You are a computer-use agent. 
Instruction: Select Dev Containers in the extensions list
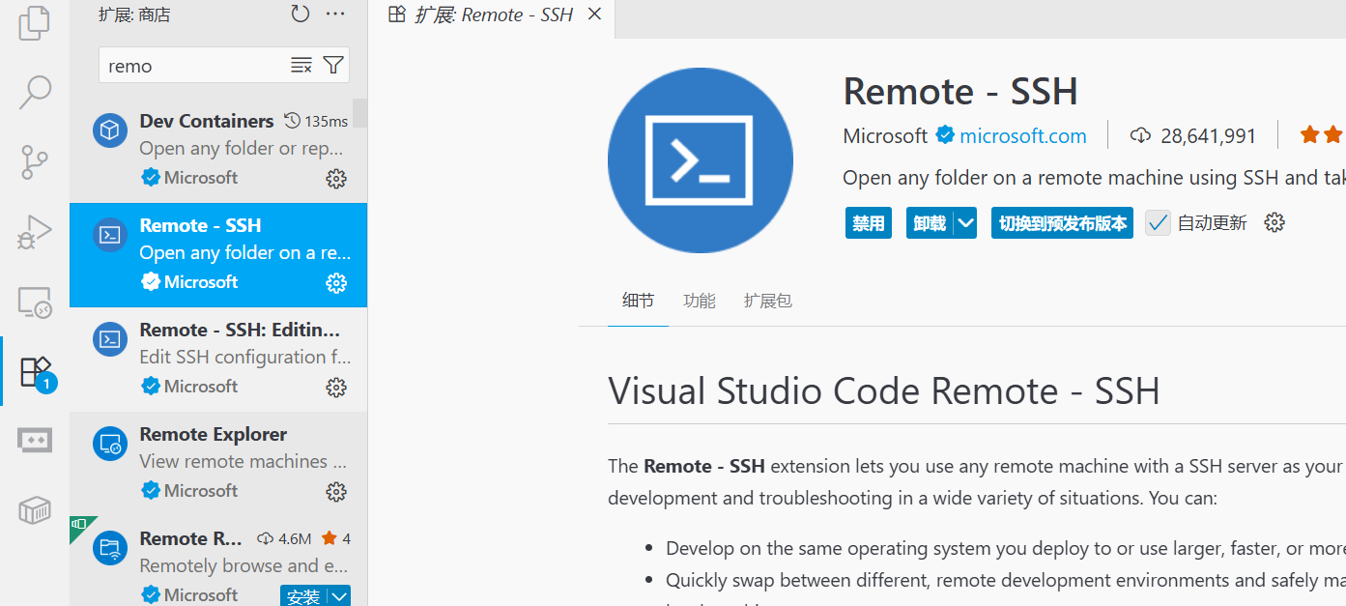(218, 151)
